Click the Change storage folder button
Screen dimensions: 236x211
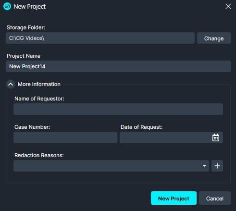tap(214, 38)
